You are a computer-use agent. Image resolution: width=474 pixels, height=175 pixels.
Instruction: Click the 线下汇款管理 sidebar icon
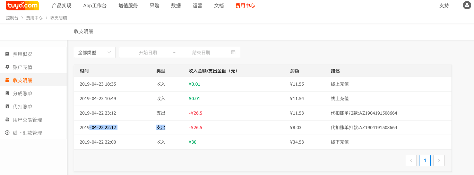(x=7, y=133)
